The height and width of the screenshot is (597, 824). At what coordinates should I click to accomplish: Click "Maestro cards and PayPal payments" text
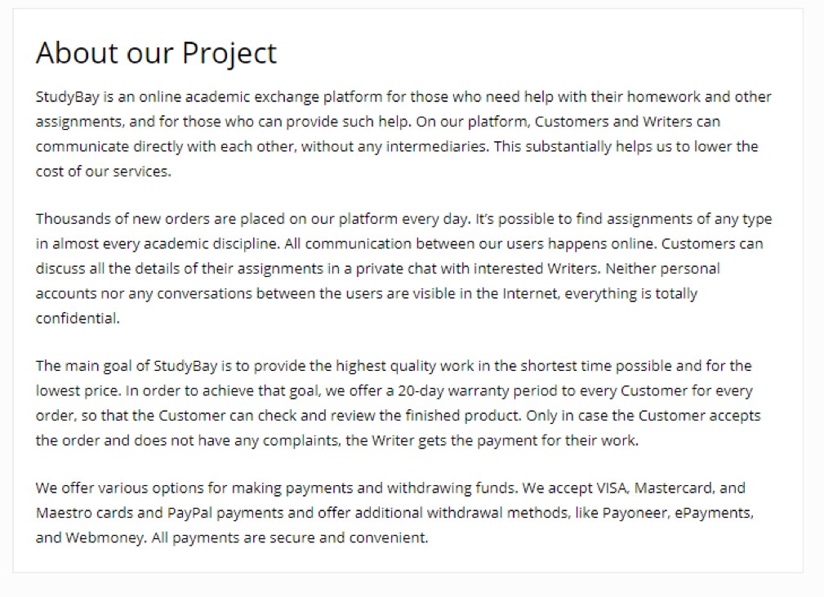160,513
